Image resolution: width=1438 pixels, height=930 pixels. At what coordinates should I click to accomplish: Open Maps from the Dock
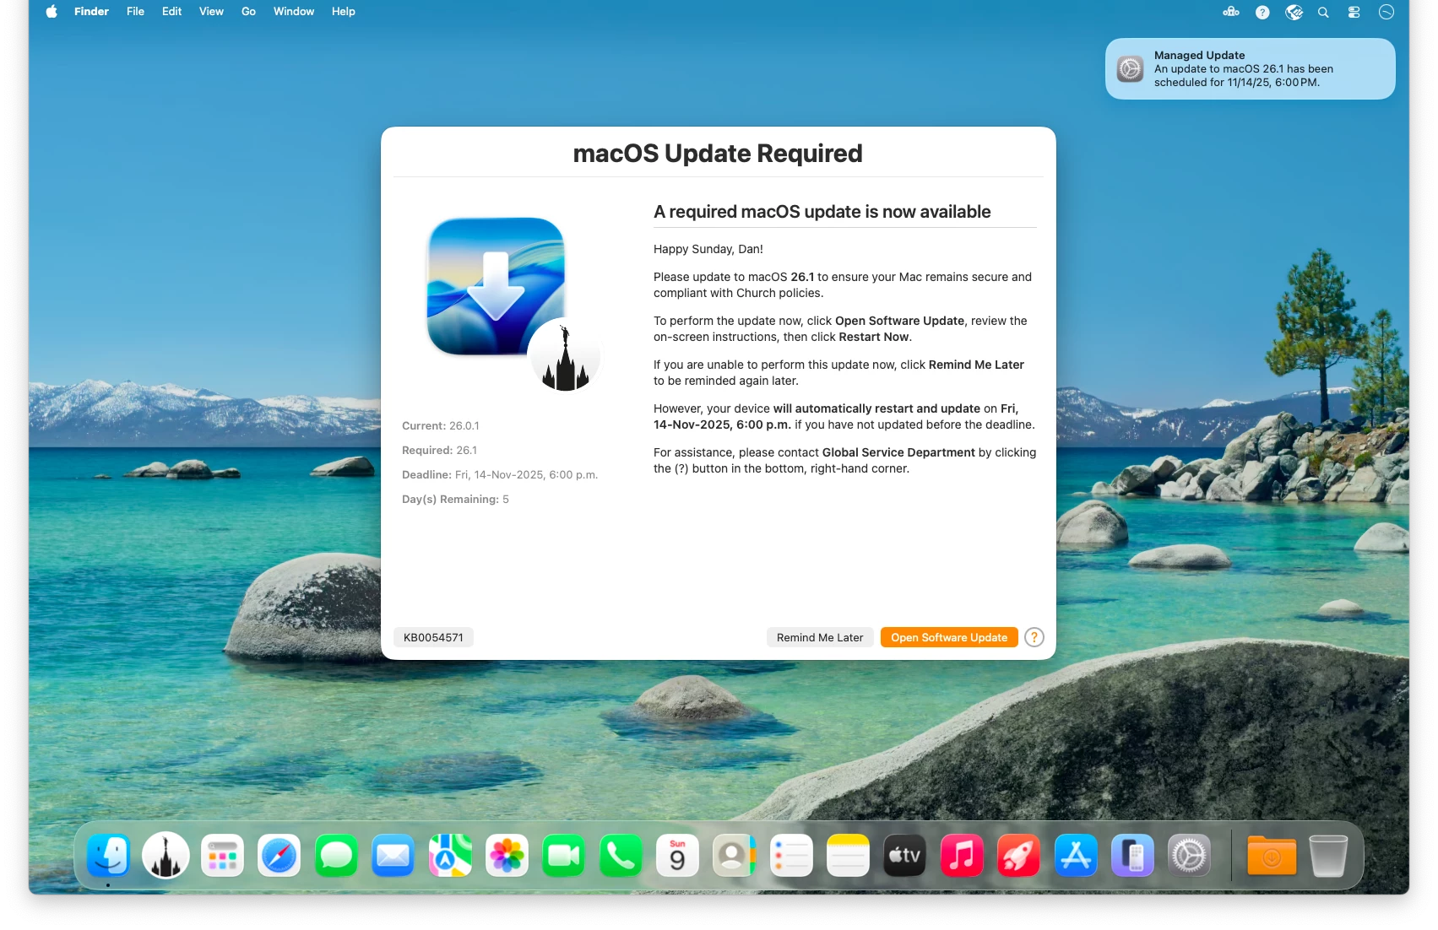[450, 856]
